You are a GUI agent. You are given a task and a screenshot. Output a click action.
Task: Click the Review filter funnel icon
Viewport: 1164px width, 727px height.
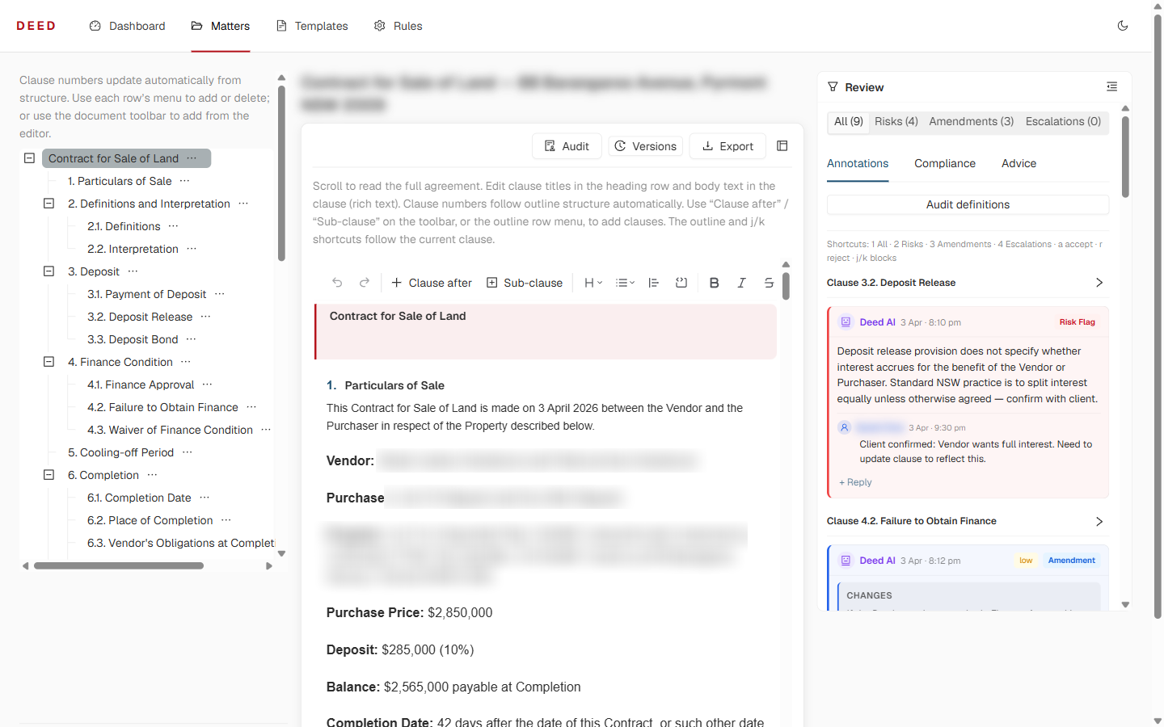click(833, 86)
